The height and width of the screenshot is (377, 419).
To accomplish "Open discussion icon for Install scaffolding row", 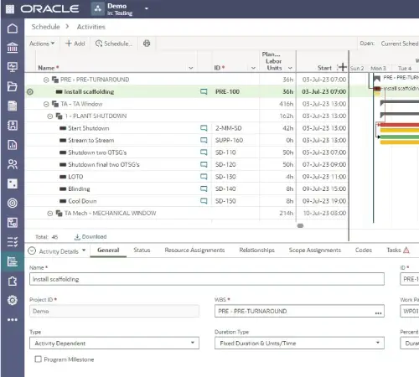I will [204, 91].
